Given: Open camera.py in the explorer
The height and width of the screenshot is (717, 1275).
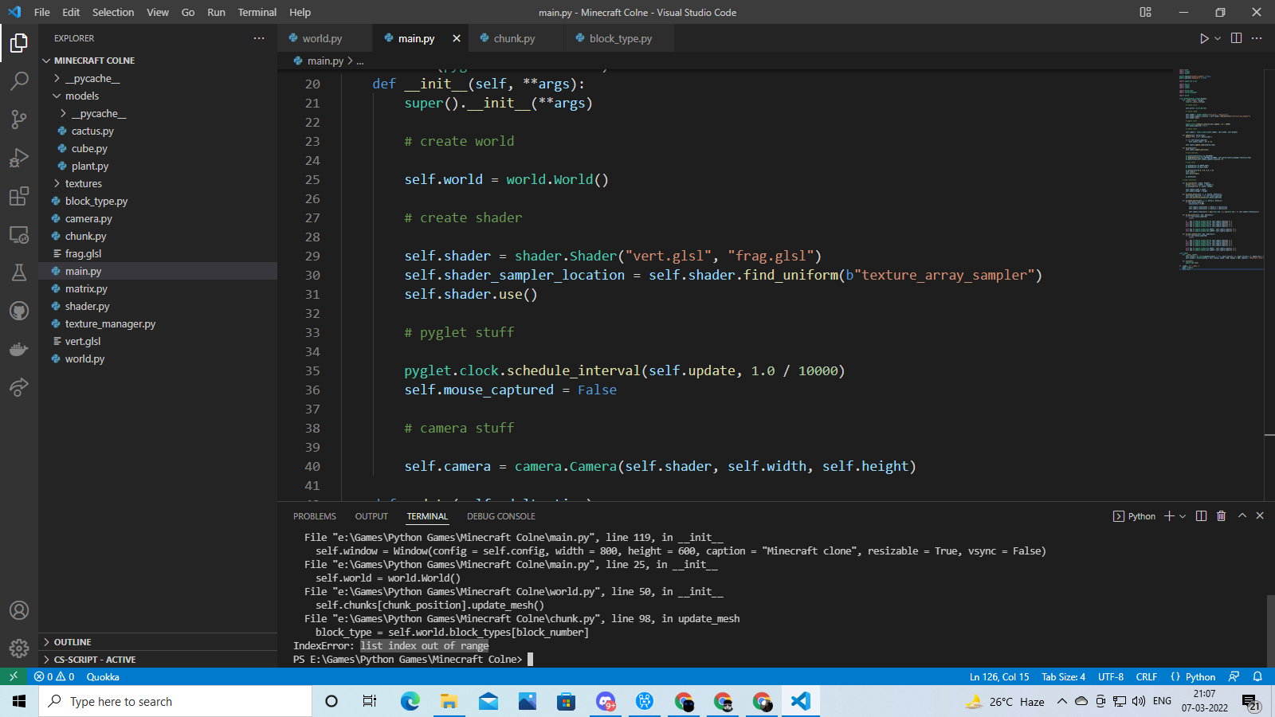Looking at the screenshot, I should pos(158,218).
